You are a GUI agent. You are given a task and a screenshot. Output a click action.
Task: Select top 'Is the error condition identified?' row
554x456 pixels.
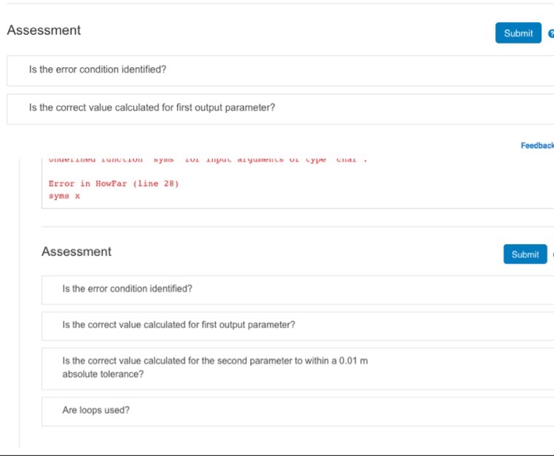pos(280,70)
